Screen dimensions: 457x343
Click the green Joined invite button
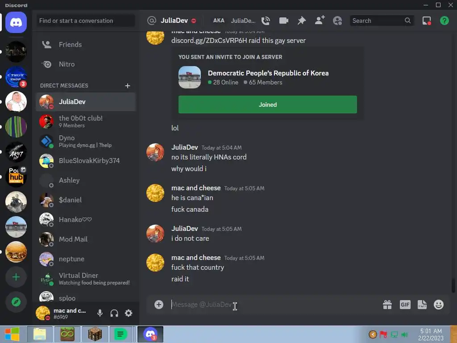coord(268,105)
